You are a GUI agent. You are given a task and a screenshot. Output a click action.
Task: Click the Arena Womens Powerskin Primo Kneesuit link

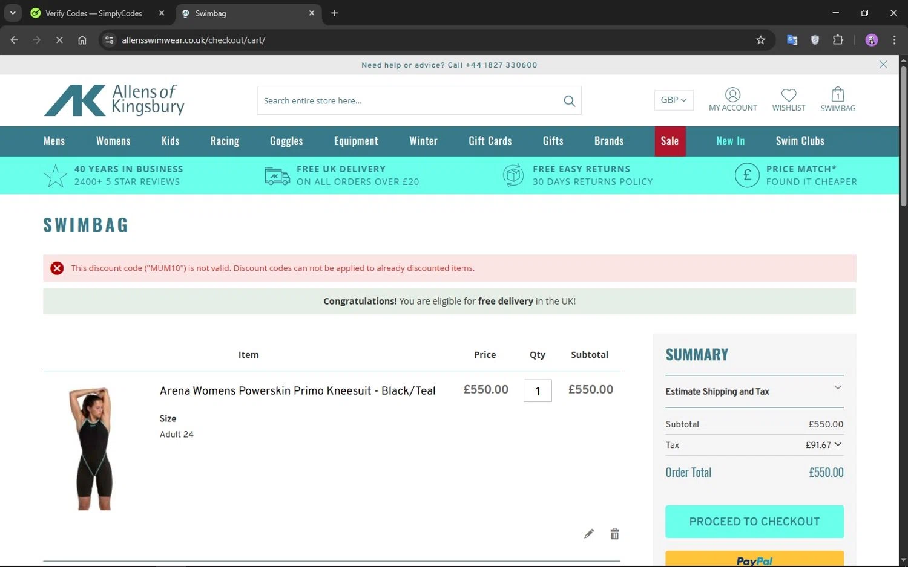tap(297, 390)
